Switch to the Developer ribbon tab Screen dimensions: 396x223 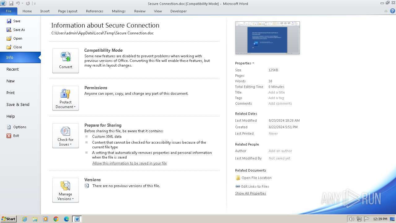(x=179, y=11)
